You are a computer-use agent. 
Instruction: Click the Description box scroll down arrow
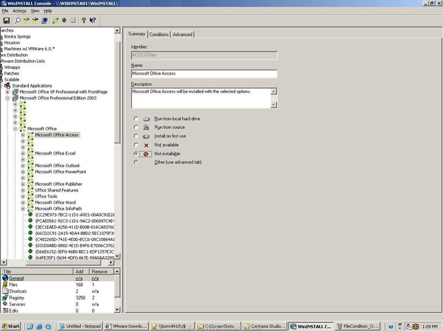[273, 104]
